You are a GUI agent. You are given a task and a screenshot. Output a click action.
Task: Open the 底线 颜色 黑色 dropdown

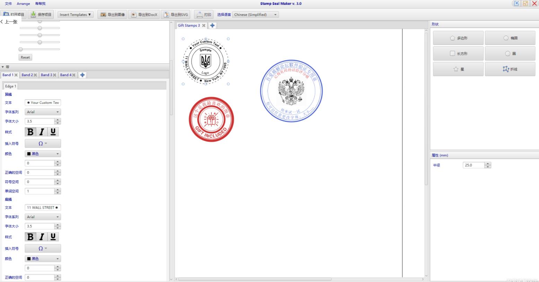[x=43, y=259]
